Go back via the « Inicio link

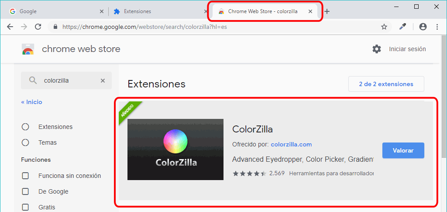(x=31, y=102)
